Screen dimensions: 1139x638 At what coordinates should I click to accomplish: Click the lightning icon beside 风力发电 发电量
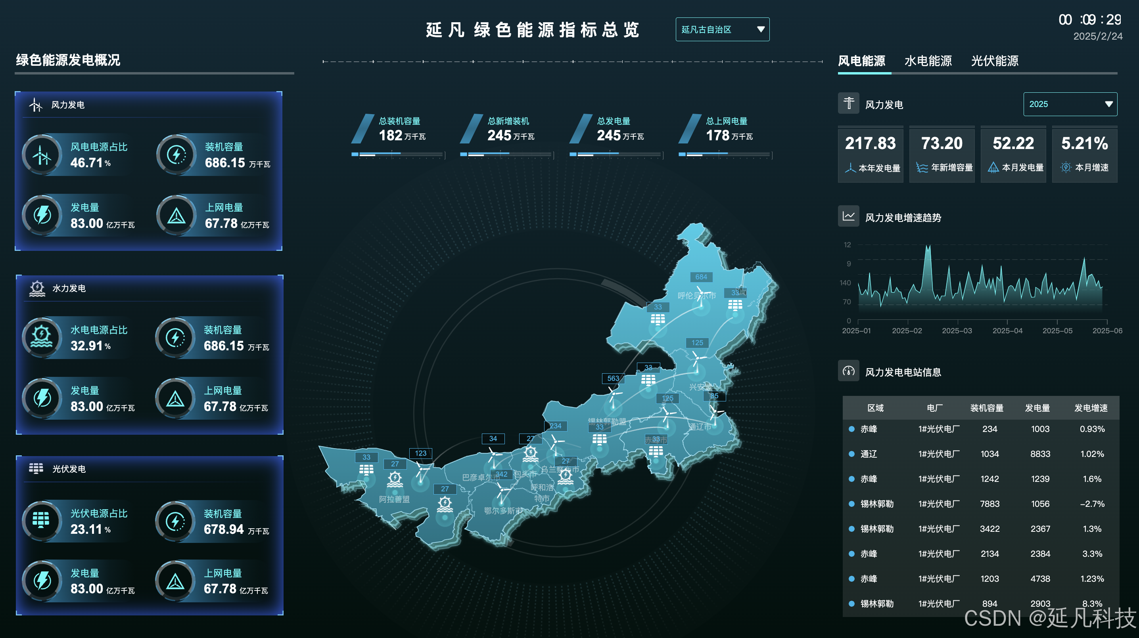(42, 215)
